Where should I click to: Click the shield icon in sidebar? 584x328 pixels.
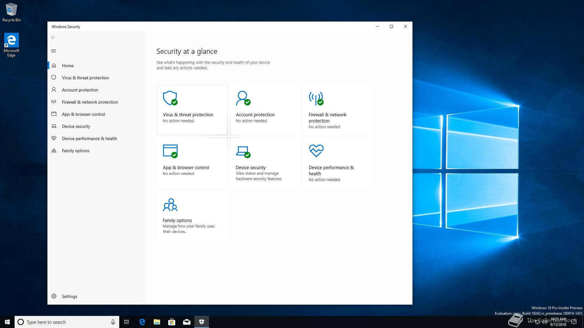point(54,78)
